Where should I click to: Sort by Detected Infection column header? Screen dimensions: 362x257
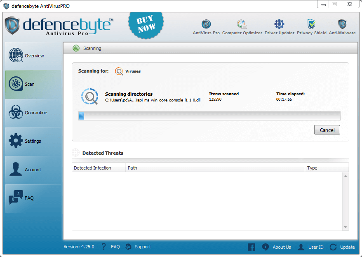tap(99, 168)
